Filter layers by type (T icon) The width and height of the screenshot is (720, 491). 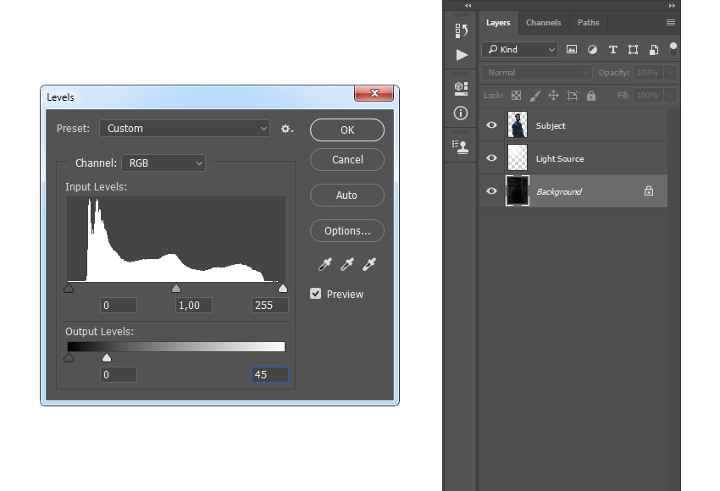point(612,50)
